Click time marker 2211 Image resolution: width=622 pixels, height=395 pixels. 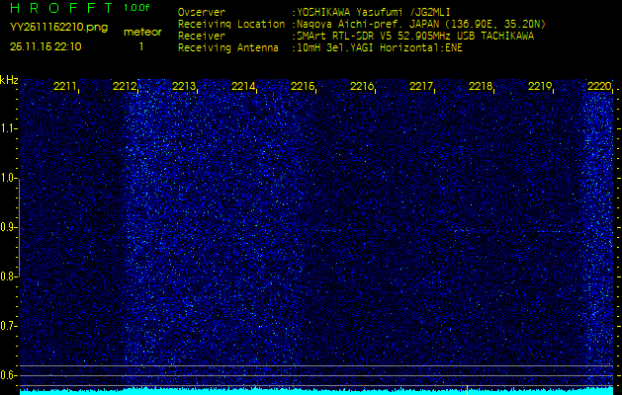[x=65, y=86]
